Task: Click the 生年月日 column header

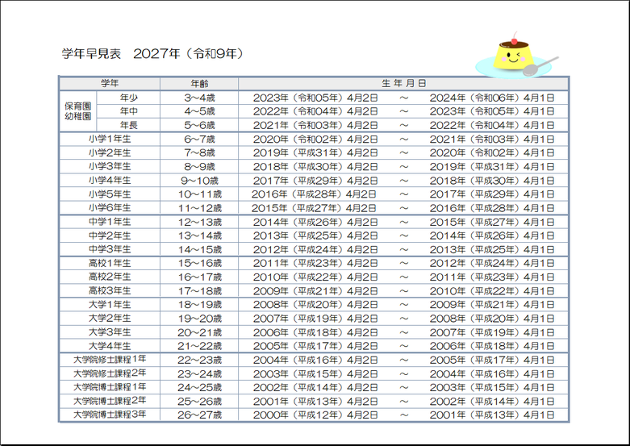Action: (x=403, y=83)
